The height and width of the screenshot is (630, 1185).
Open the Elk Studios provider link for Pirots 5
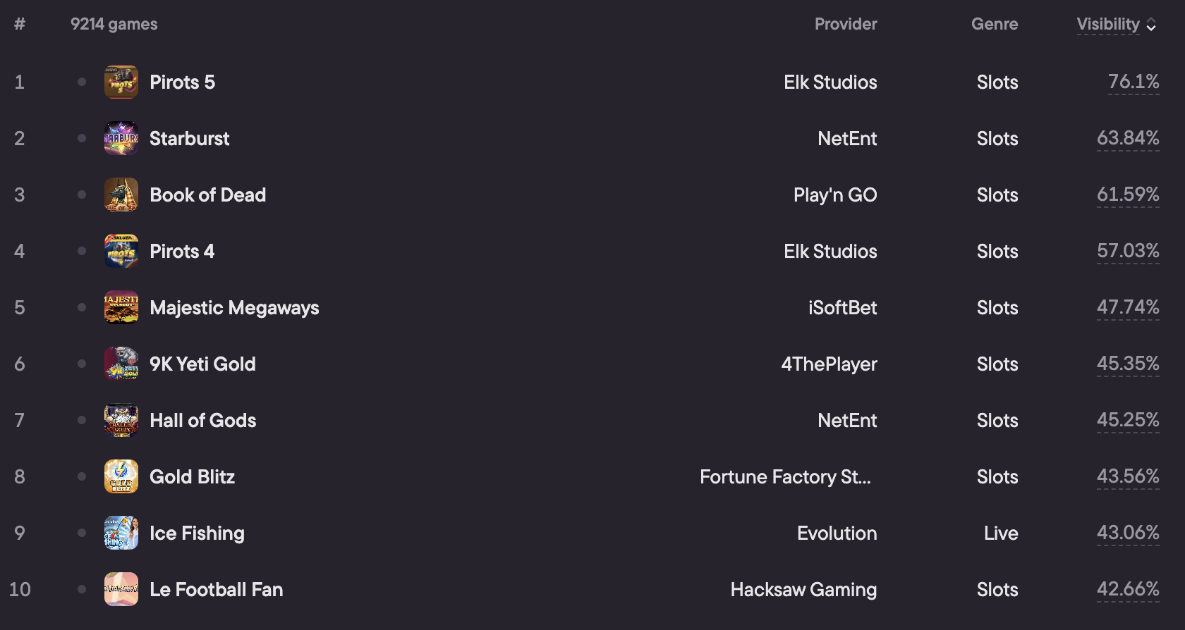[830, 82]
